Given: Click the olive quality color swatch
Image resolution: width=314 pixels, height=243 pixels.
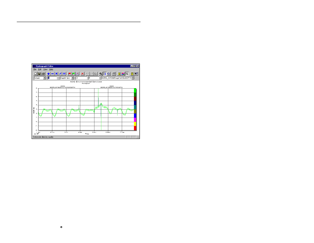Looking at the screenshot, I should point(135,111).
